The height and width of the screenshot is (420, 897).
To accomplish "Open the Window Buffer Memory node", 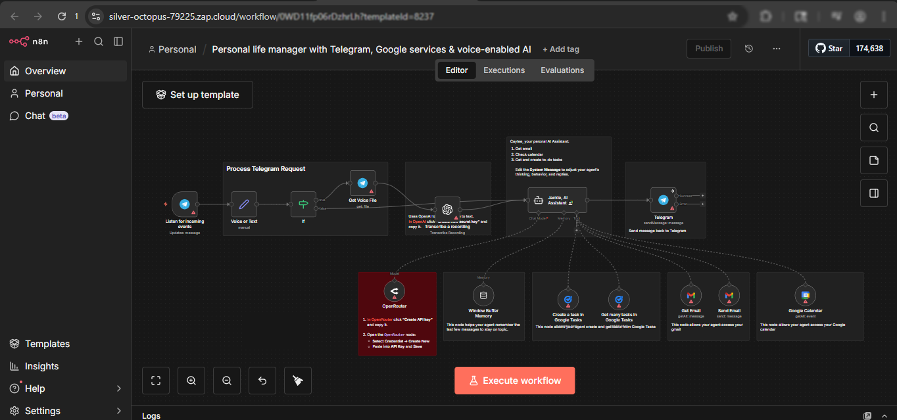I will 483,294.
